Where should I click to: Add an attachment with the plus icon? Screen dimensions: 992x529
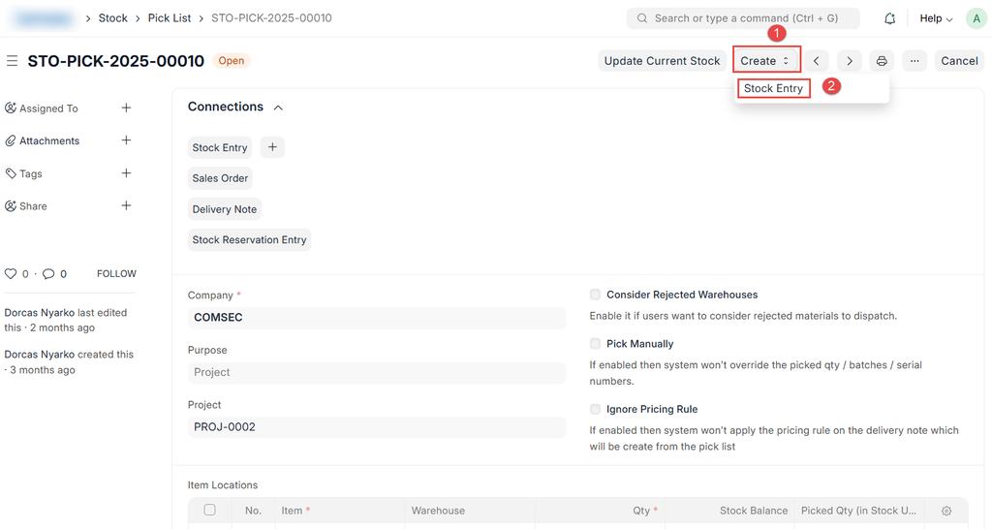point(126,140)
